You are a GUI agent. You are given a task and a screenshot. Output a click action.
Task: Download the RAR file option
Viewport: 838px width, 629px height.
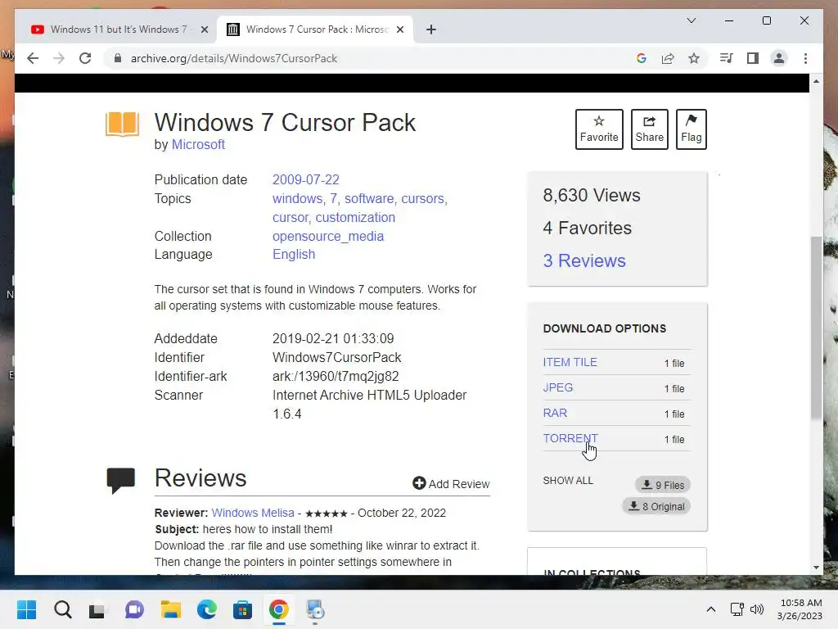(x=555, y=413)
